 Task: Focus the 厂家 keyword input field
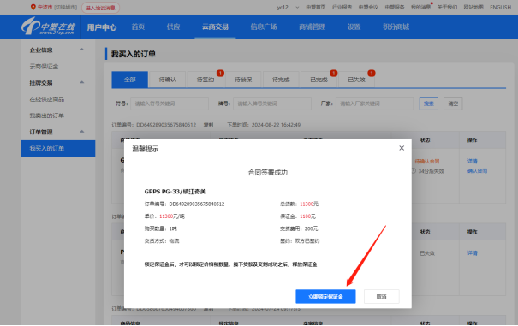tap(375, 104)
